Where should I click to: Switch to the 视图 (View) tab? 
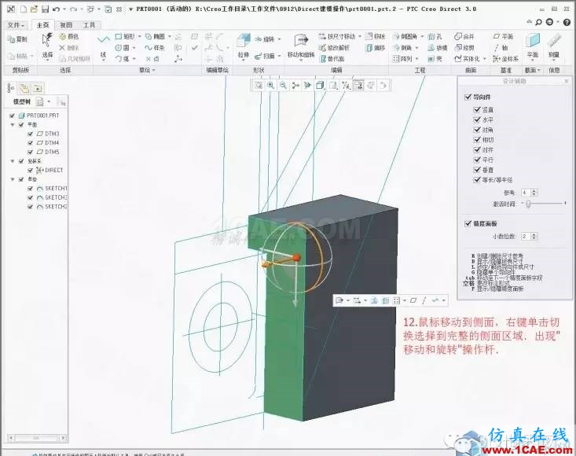(x=66, y=25)
